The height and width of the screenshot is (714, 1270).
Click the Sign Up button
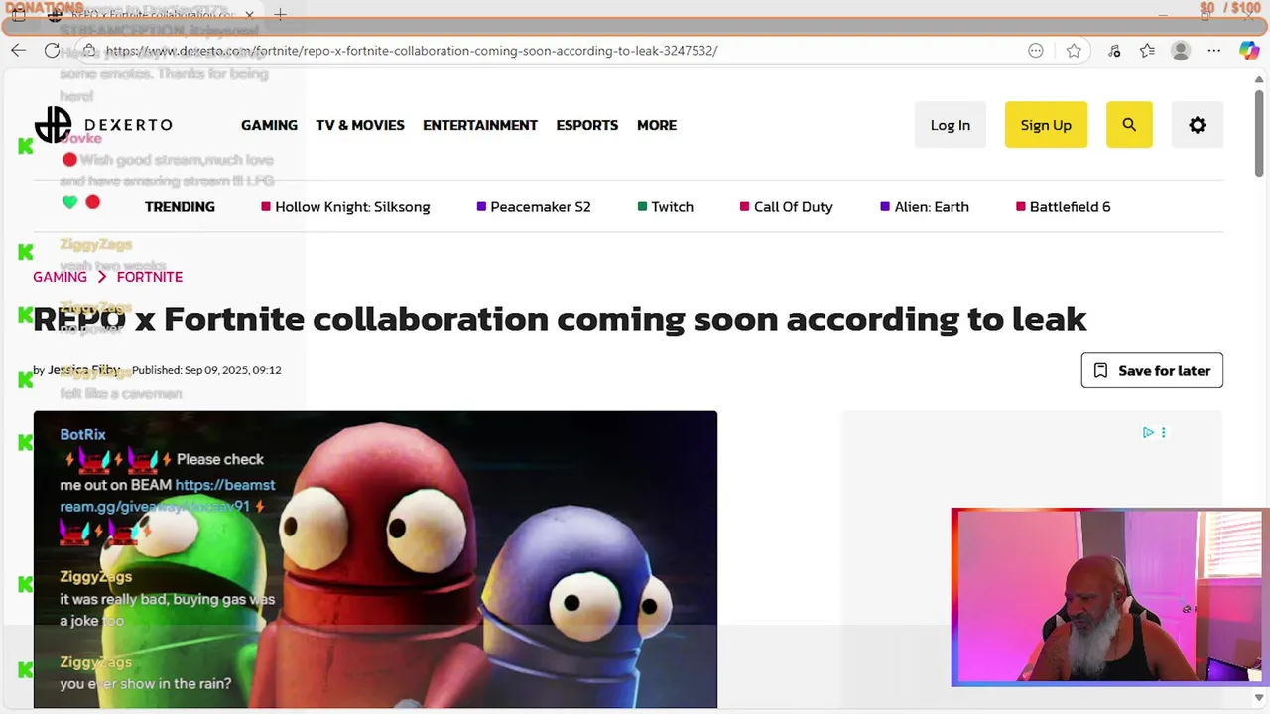coord(1046,125)
